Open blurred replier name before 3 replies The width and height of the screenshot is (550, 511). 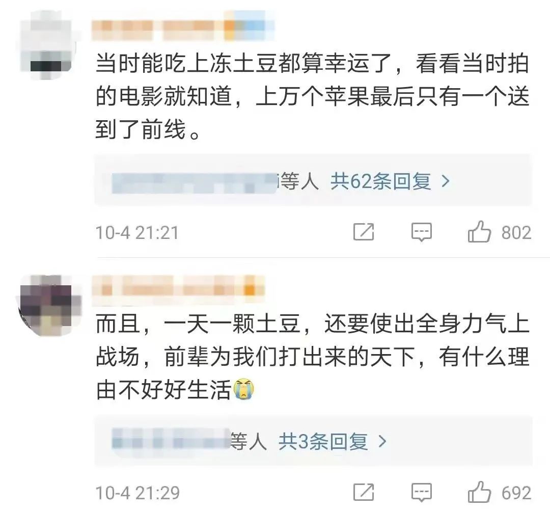(171, 439)
